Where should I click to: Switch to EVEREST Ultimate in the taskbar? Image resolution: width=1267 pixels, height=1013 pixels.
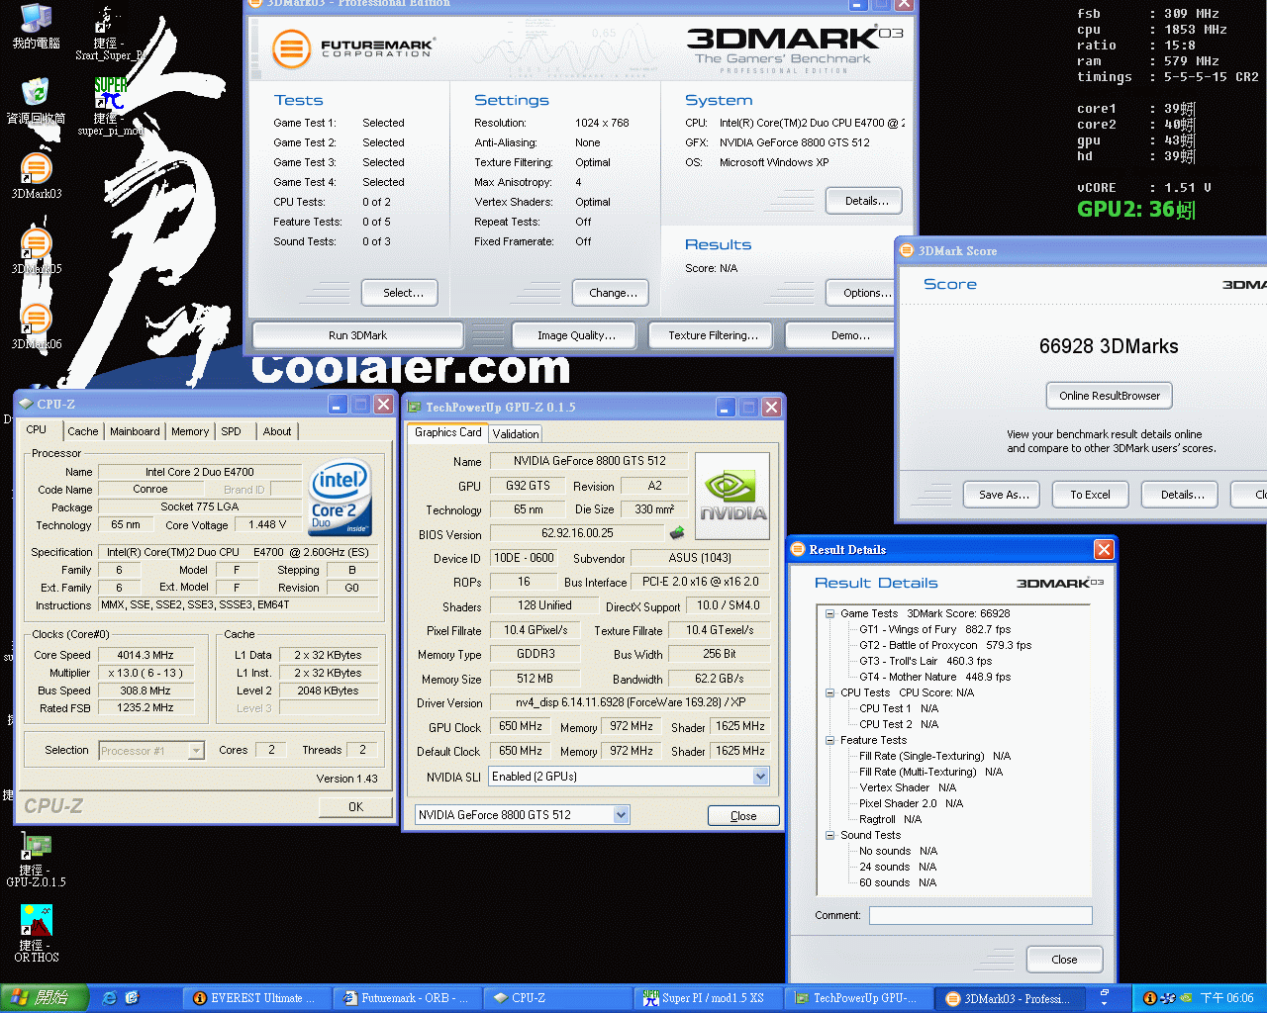[255, 998]
